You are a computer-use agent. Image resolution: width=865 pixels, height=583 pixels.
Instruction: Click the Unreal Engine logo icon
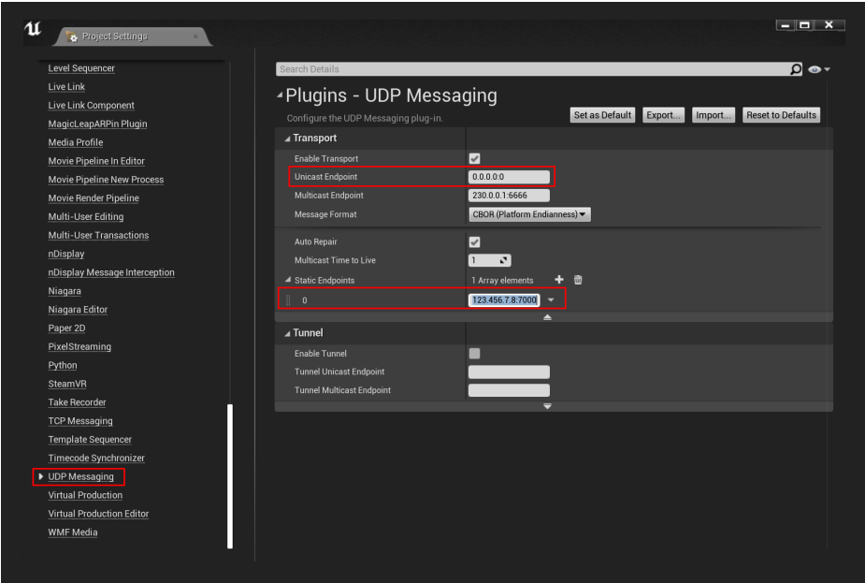pyautogui.click(x=33, y=29)
